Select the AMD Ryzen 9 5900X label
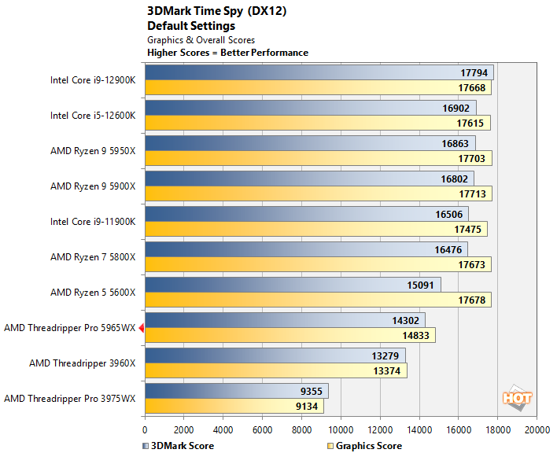Screen dimensions: 557x453 click(x=93, y=186)
